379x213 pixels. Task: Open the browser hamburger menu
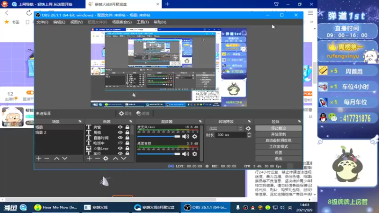pyautogui.click(x=311, y=13)
